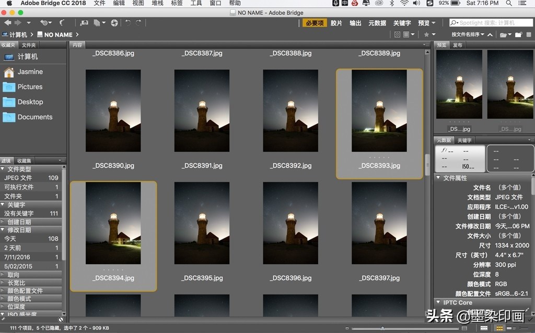Switch to the 关键字 panel tab
Viewport: 535px width, 333px height.
pos(464,140)
